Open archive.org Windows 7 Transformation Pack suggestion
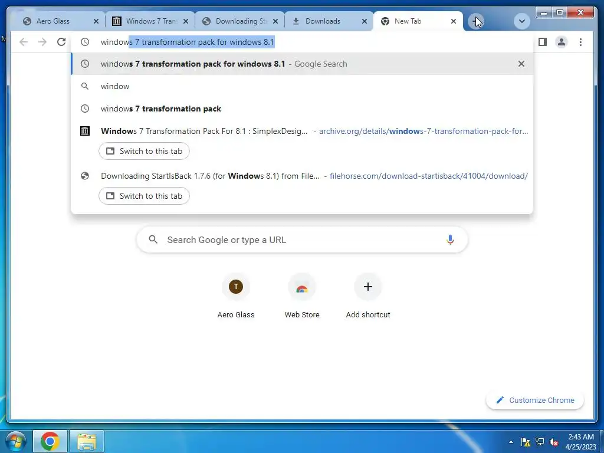This screenshot has width=604, height=453. 302,131
